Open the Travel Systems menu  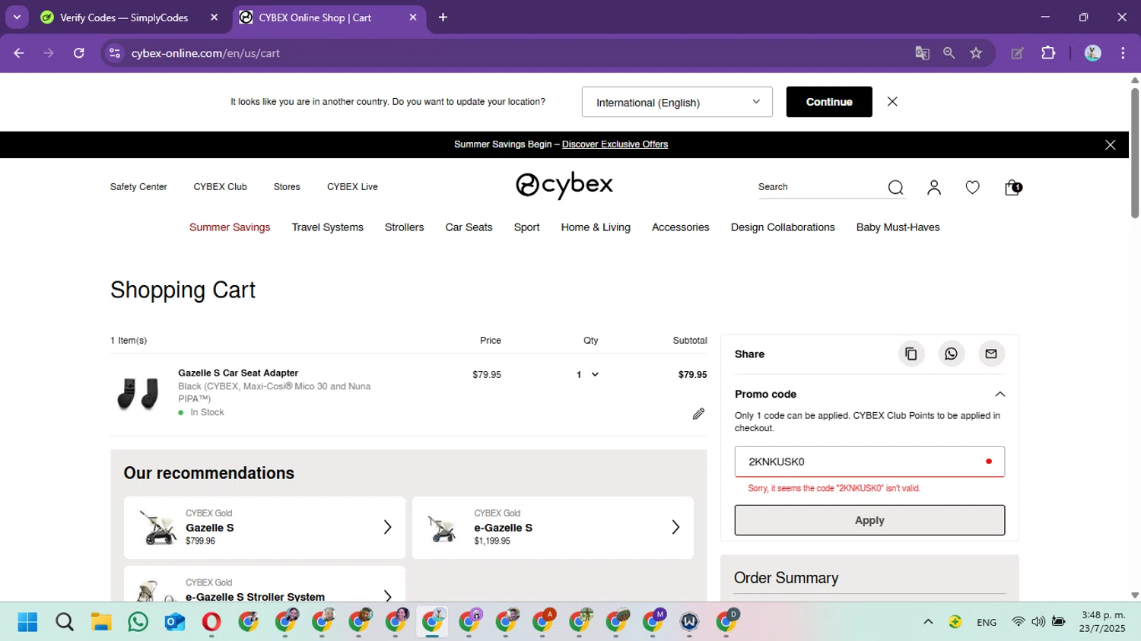click(328, 227)
